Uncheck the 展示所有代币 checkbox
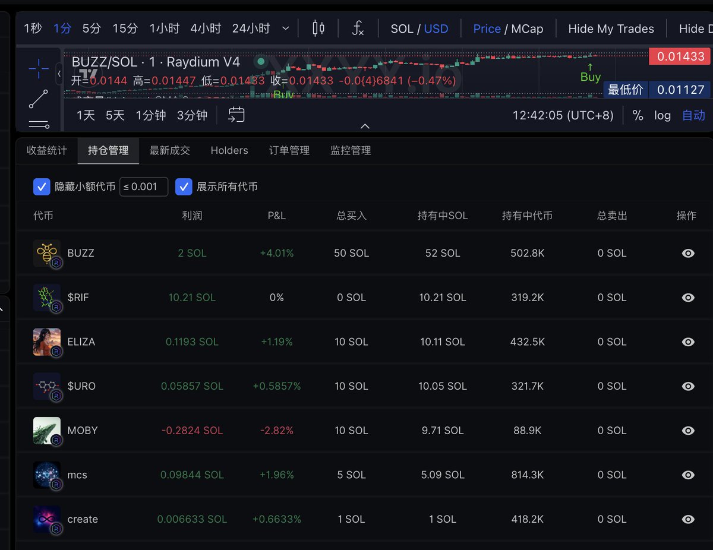The image size is (713, 550). [184, 187]
